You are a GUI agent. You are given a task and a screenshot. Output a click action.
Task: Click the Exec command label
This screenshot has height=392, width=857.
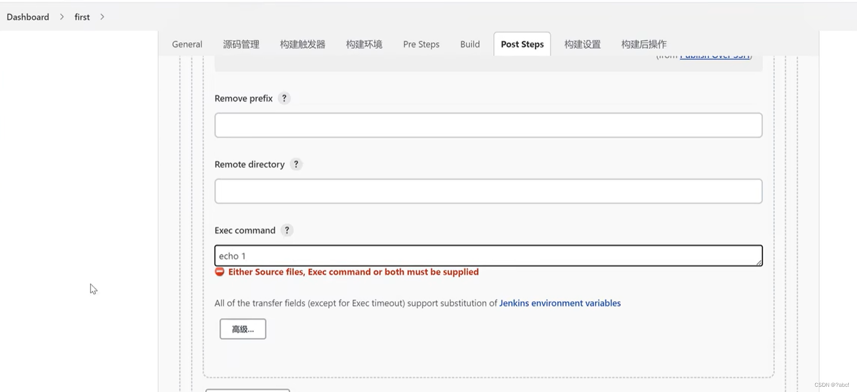tap(245, 230)
